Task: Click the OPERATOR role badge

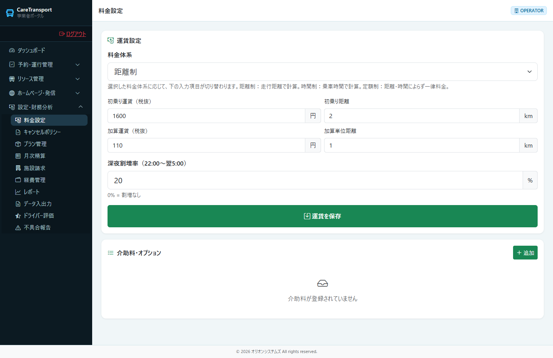Action: 529,11
